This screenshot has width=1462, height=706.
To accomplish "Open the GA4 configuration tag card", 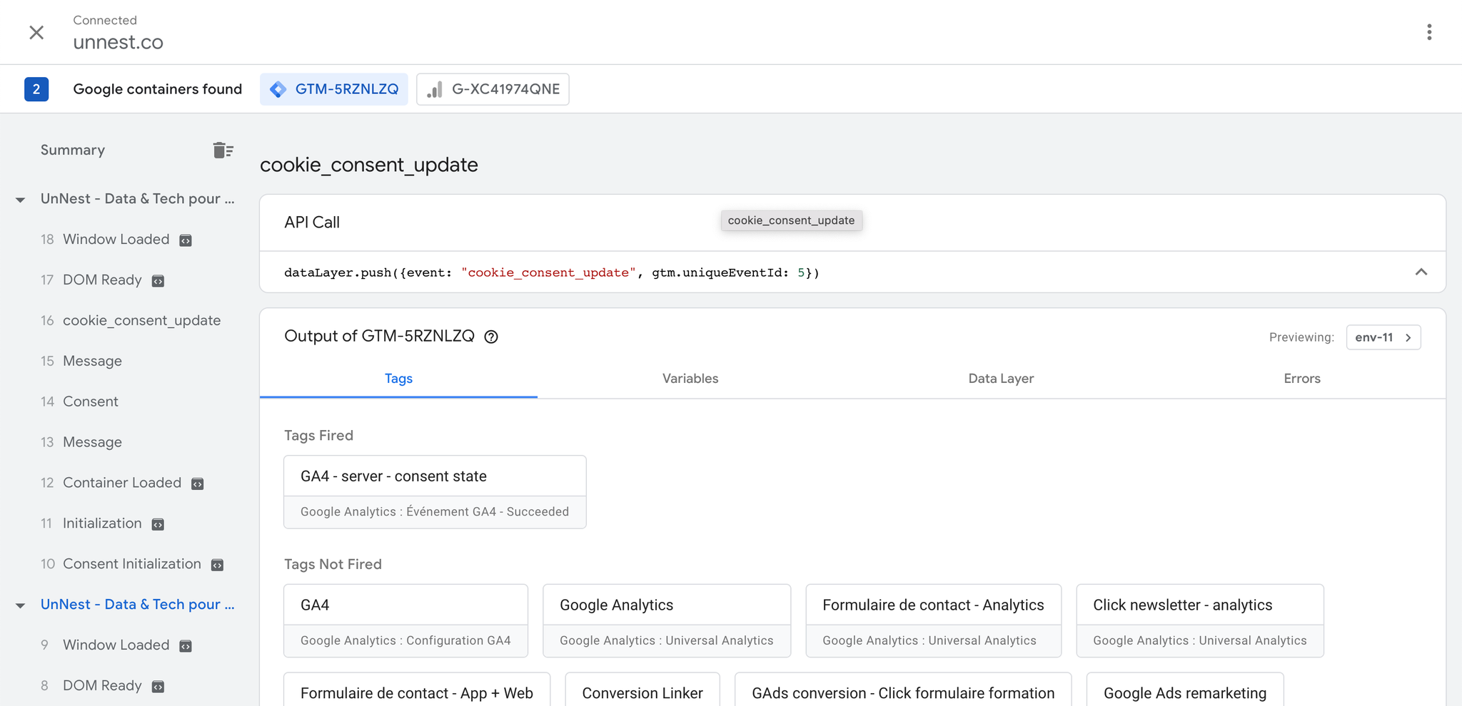I will point(405,620).
